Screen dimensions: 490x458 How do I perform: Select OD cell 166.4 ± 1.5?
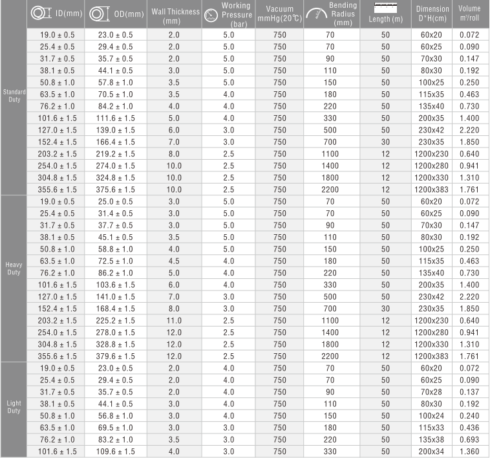click(115, 142)
